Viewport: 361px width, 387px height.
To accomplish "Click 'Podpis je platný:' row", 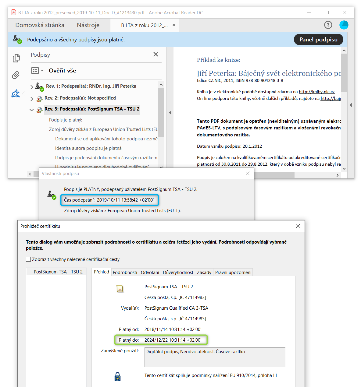I will [x=66, y=120].
